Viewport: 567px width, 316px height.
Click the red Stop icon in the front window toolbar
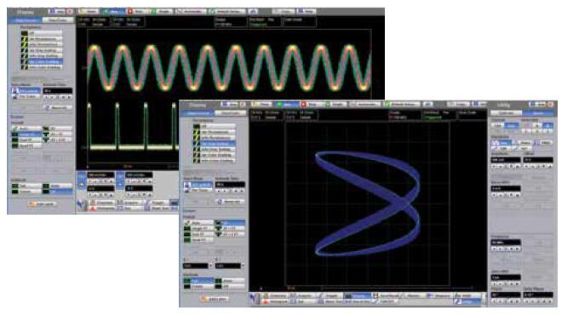(x=304, y=105)
